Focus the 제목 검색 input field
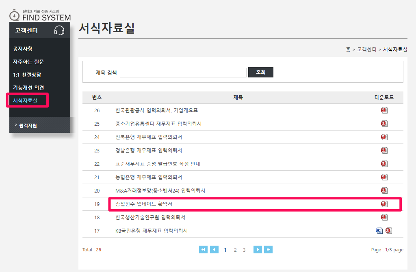 pyautogui.click(x=183, y=73)
